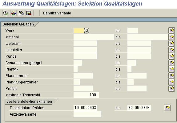Open multiple selection arrow for Prüfart

(x=171, y=88)
